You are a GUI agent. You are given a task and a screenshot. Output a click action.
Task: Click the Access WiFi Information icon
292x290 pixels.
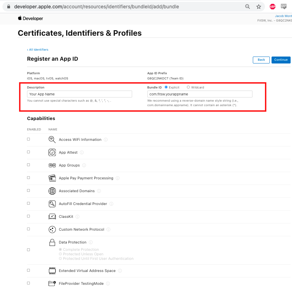[x=52, y=139]
